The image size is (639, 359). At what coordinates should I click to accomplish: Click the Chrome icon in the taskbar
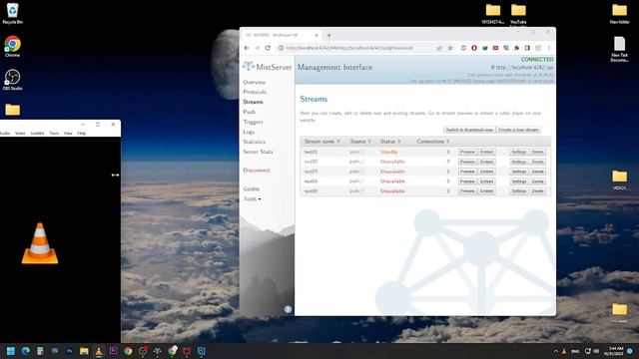click(x=128, y=351)
